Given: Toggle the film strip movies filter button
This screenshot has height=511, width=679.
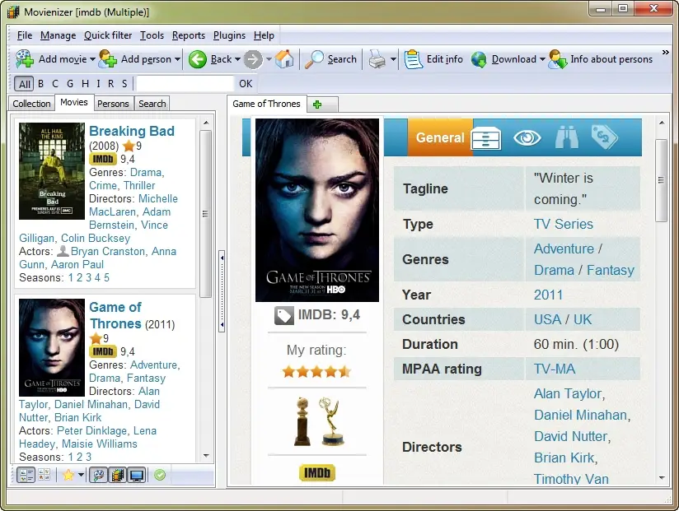Looking at the screenshot, I should point(118,475).
